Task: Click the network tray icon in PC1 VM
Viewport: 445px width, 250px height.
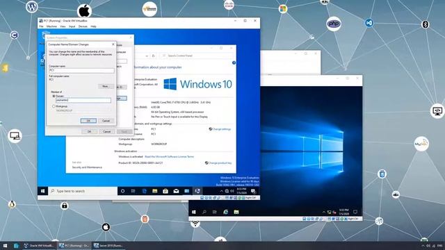Action: point(227,191)
